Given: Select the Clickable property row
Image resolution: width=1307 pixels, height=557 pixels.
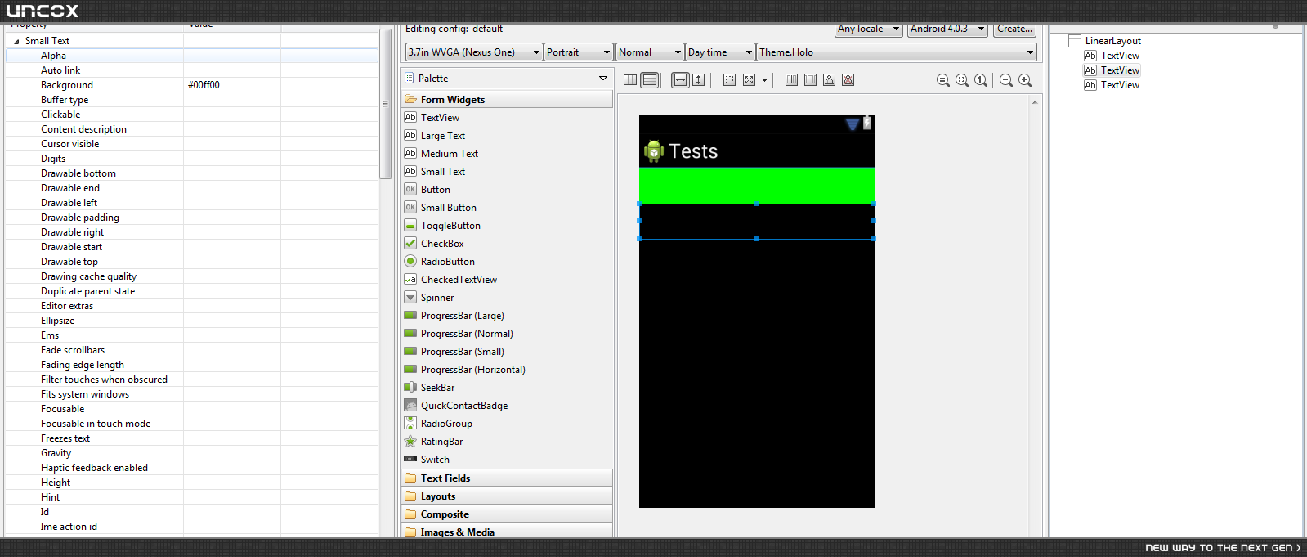Looking at the screenshot, I should (x=192, y=115).
